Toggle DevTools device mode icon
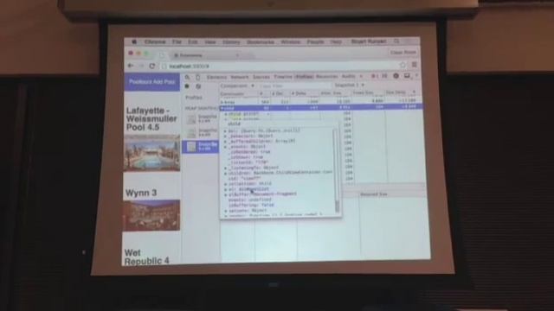The image size is (554, 311). point(198,77)
